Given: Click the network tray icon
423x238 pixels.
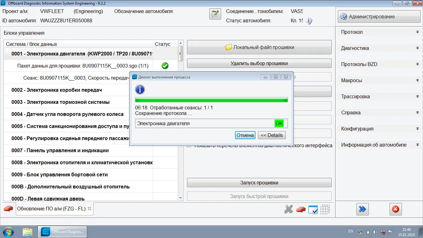Looking at the screenshot, I should point(383,232).
